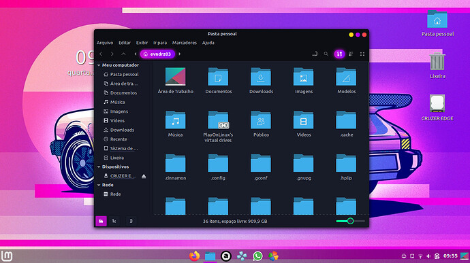Open the search magnifier in toolbar
Image resolution: width=470 pixels, height=263 pixels.
[326, 54]
